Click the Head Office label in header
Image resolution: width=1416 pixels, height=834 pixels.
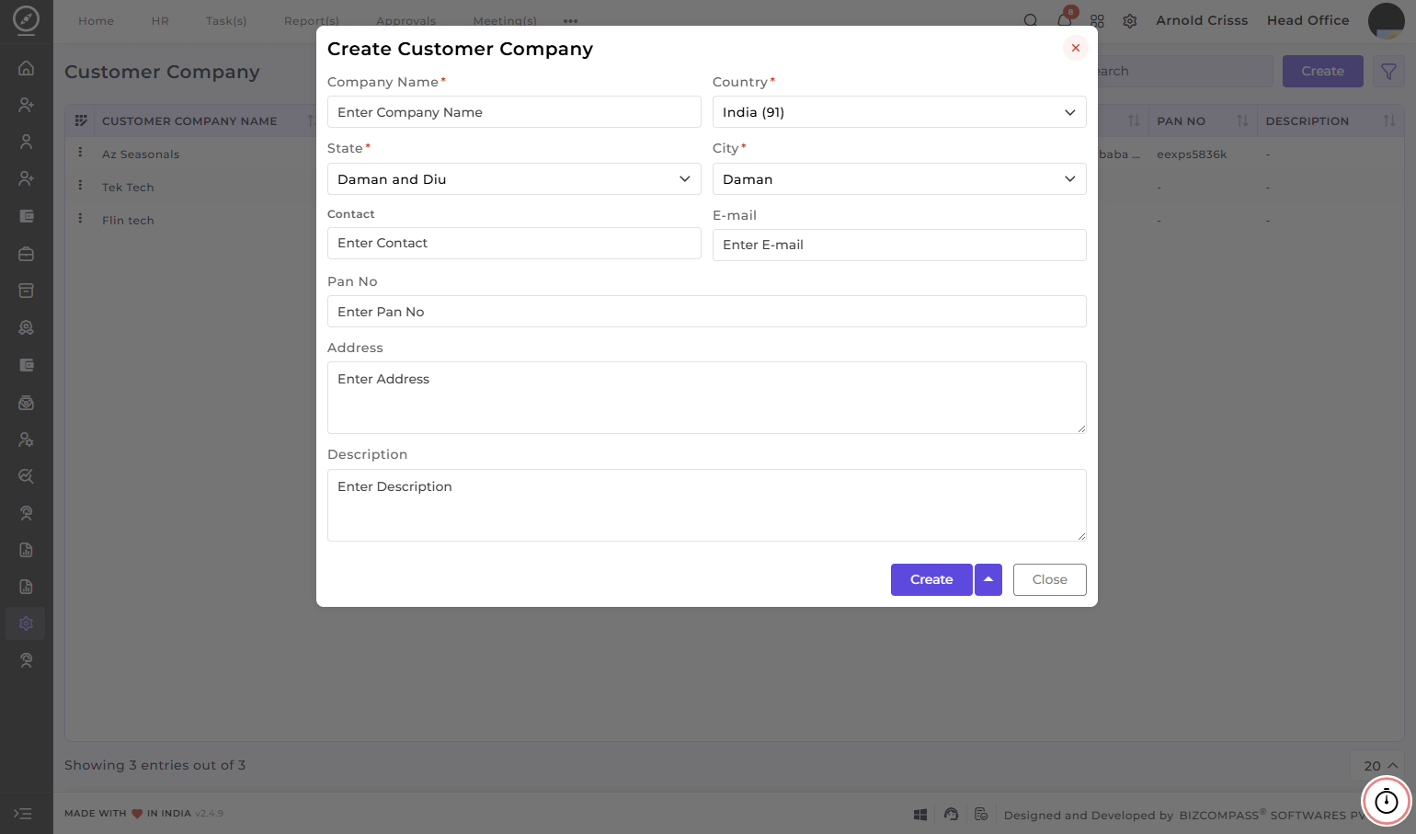coord(1308,20)
